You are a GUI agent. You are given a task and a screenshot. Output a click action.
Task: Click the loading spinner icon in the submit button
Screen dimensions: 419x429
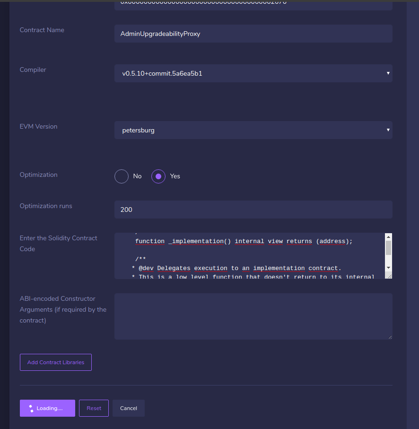click(x=31, y=409)
